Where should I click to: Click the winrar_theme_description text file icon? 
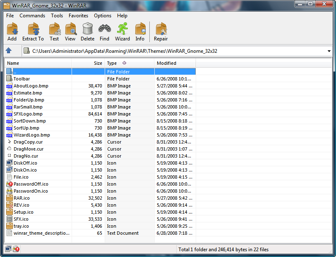(9, 233)
